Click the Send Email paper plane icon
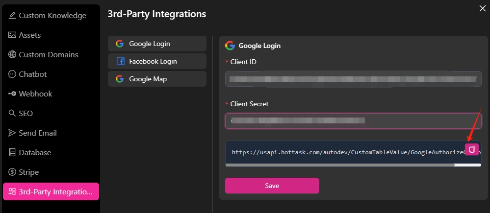 coord(12,133)
